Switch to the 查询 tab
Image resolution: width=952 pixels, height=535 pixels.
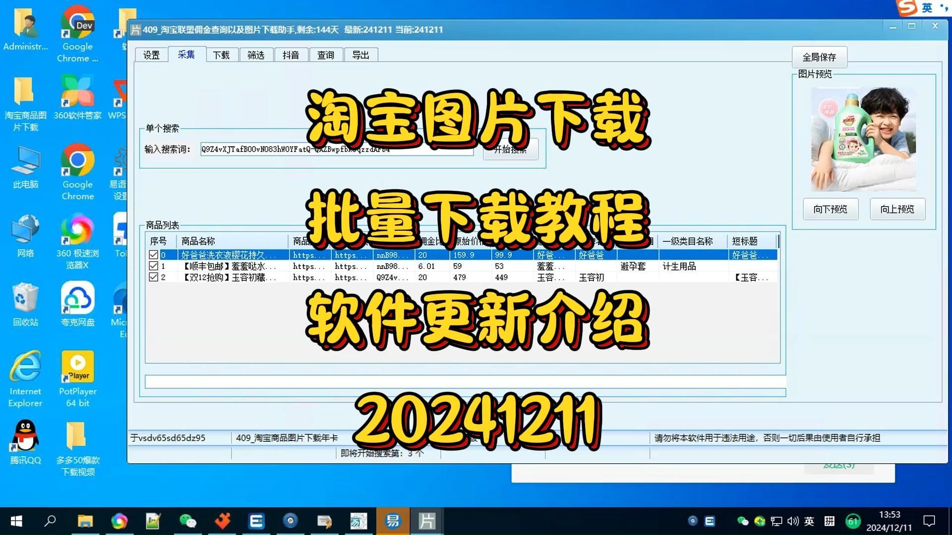click(326, 55)
